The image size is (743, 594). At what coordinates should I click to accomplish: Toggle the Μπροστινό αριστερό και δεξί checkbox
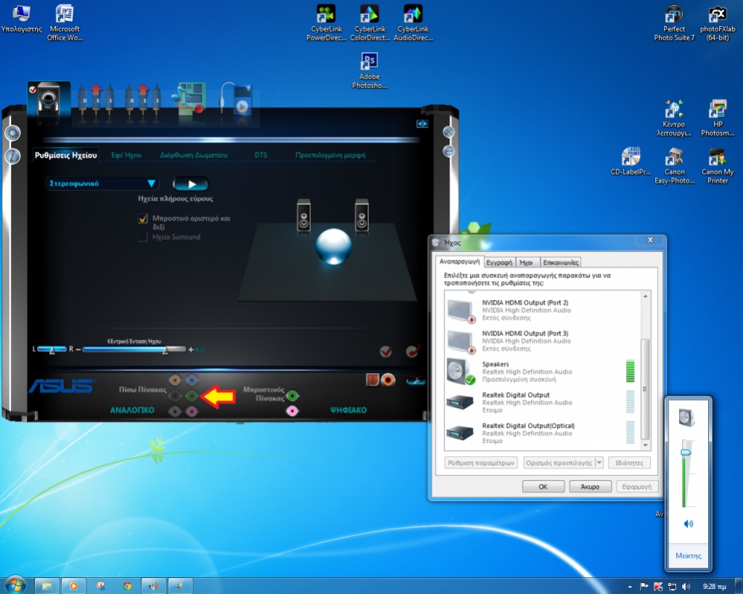pos(142,219)
